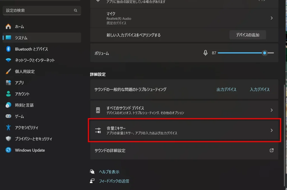
Task: Click the 設定の検索 search field
Action: (38, 10)
